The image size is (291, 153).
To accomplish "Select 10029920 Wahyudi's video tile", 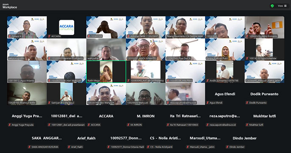I will point(146,94).
